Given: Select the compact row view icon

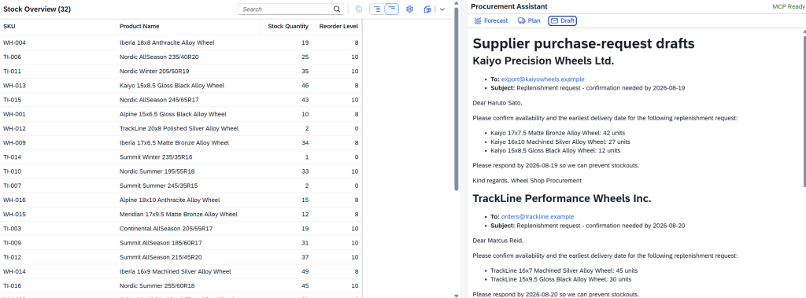Looking at the screenshot, I should (x=392, y=9).
